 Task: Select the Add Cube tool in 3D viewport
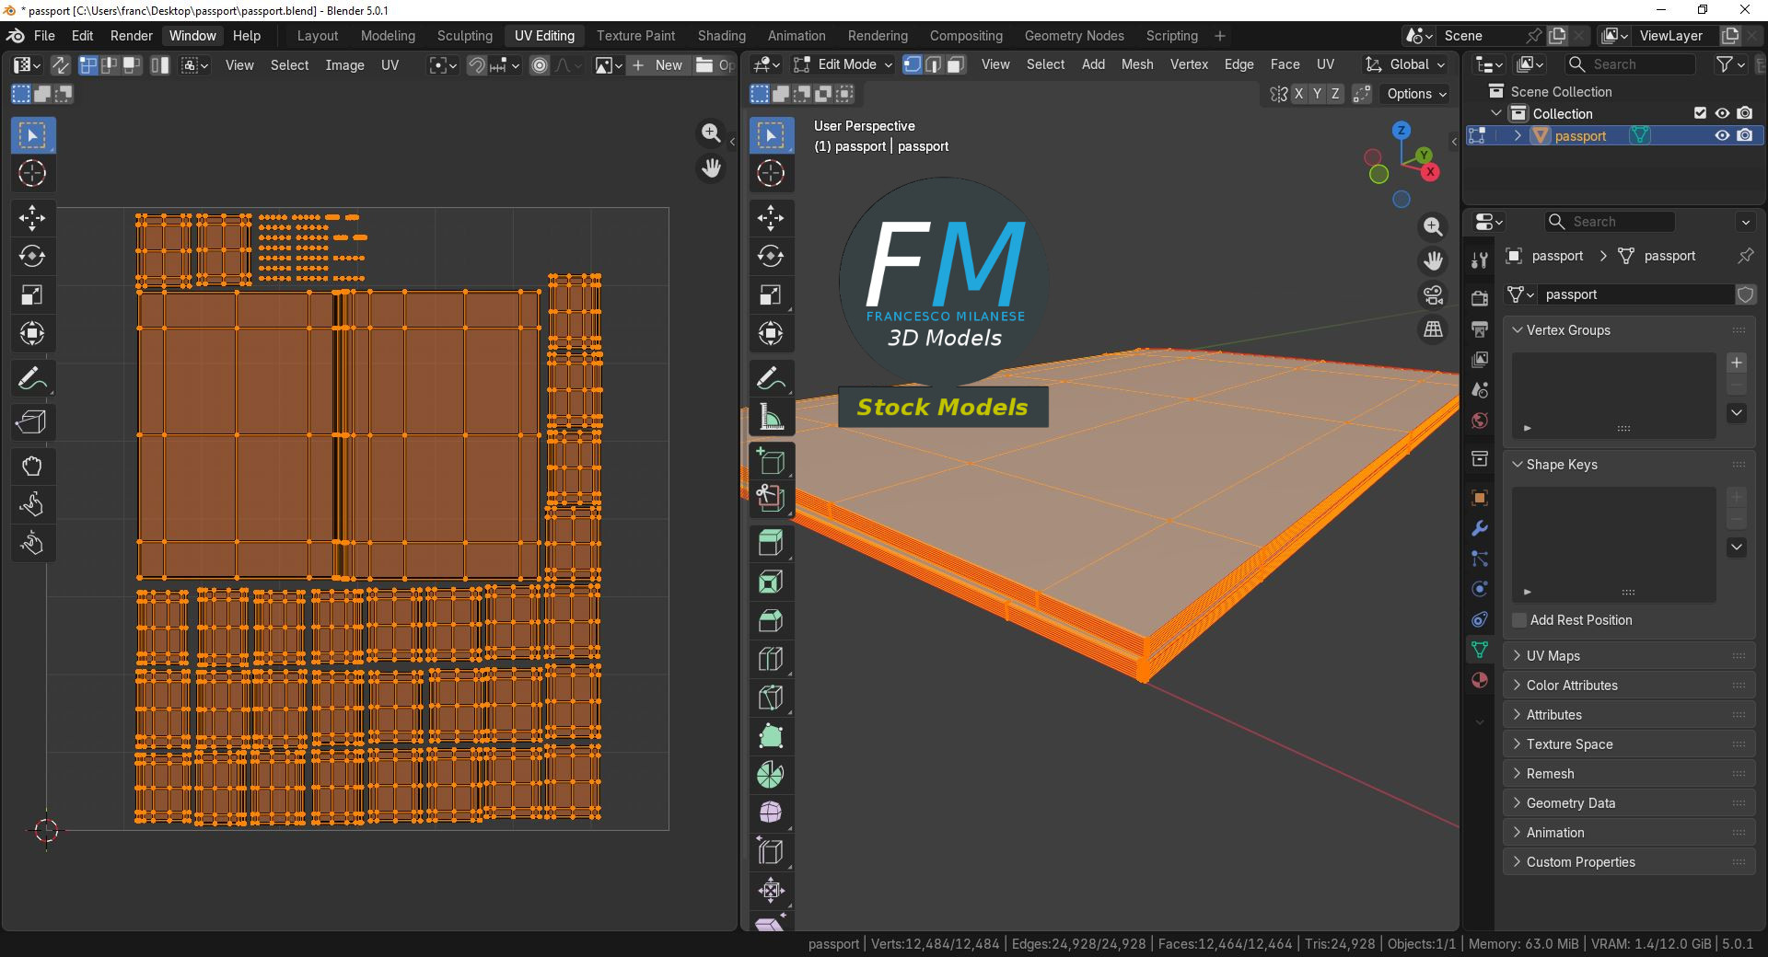click(772, 460)
